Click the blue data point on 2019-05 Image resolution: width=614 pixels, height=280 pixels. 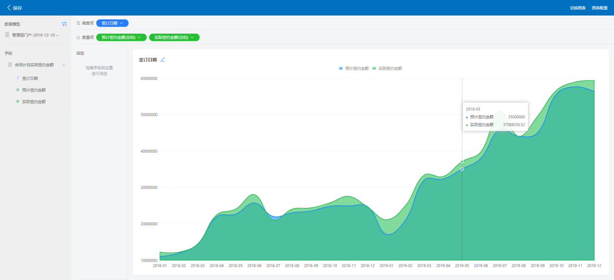(x=462, y=169)
